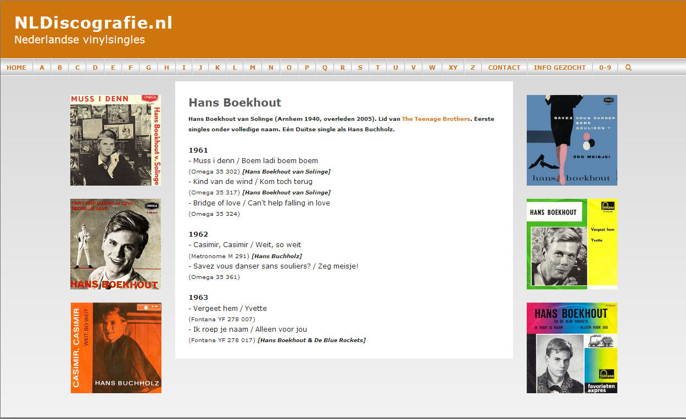Go to letter B artist index

pyautogui.click(x=60, y=68)
